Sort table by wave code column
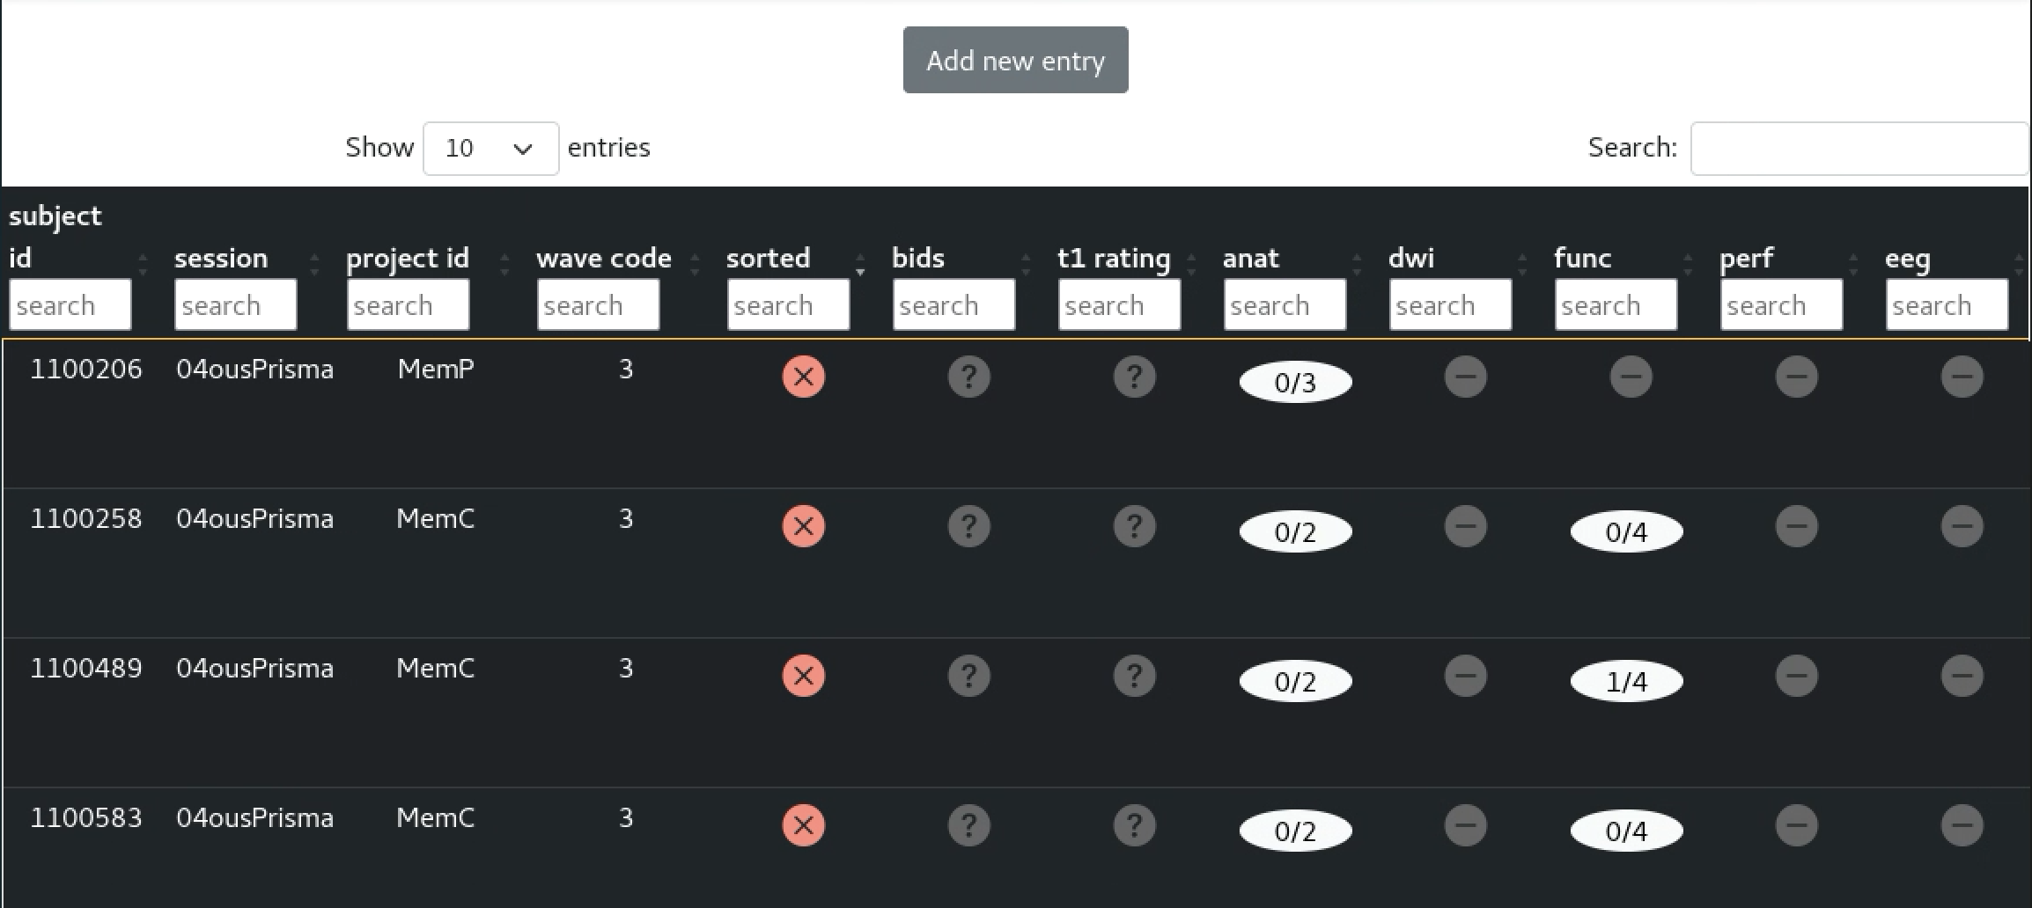 click(x=604, y=259)
